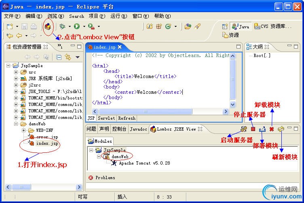Image resolution: width=304 pixels, height=203 pixels.
Task: Click the Save toolbar icon
Action: 24,26
